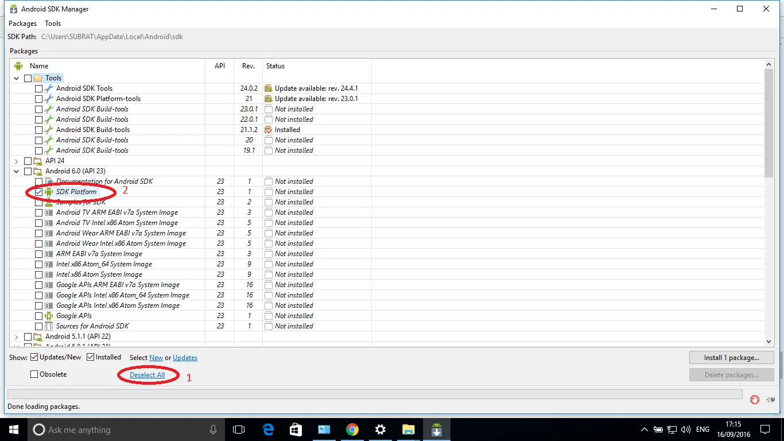Select the "Android SDK Platform-tools" row text

(x=98, y=99)
